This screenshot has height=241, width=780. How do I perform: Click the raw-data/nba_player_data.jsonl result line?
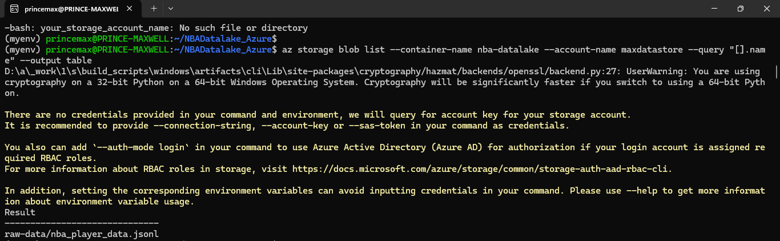click(x=82, y=234)
